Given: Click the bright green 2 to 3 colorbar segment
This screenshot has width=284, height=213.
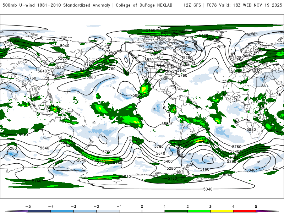Looking at the screenshot, I should [x=199, y=211].
